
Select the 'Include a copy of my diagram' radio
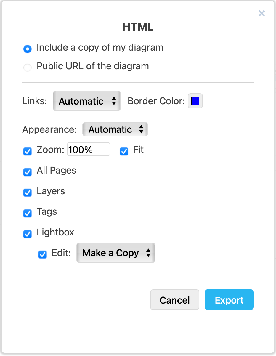tap(27, 49)
